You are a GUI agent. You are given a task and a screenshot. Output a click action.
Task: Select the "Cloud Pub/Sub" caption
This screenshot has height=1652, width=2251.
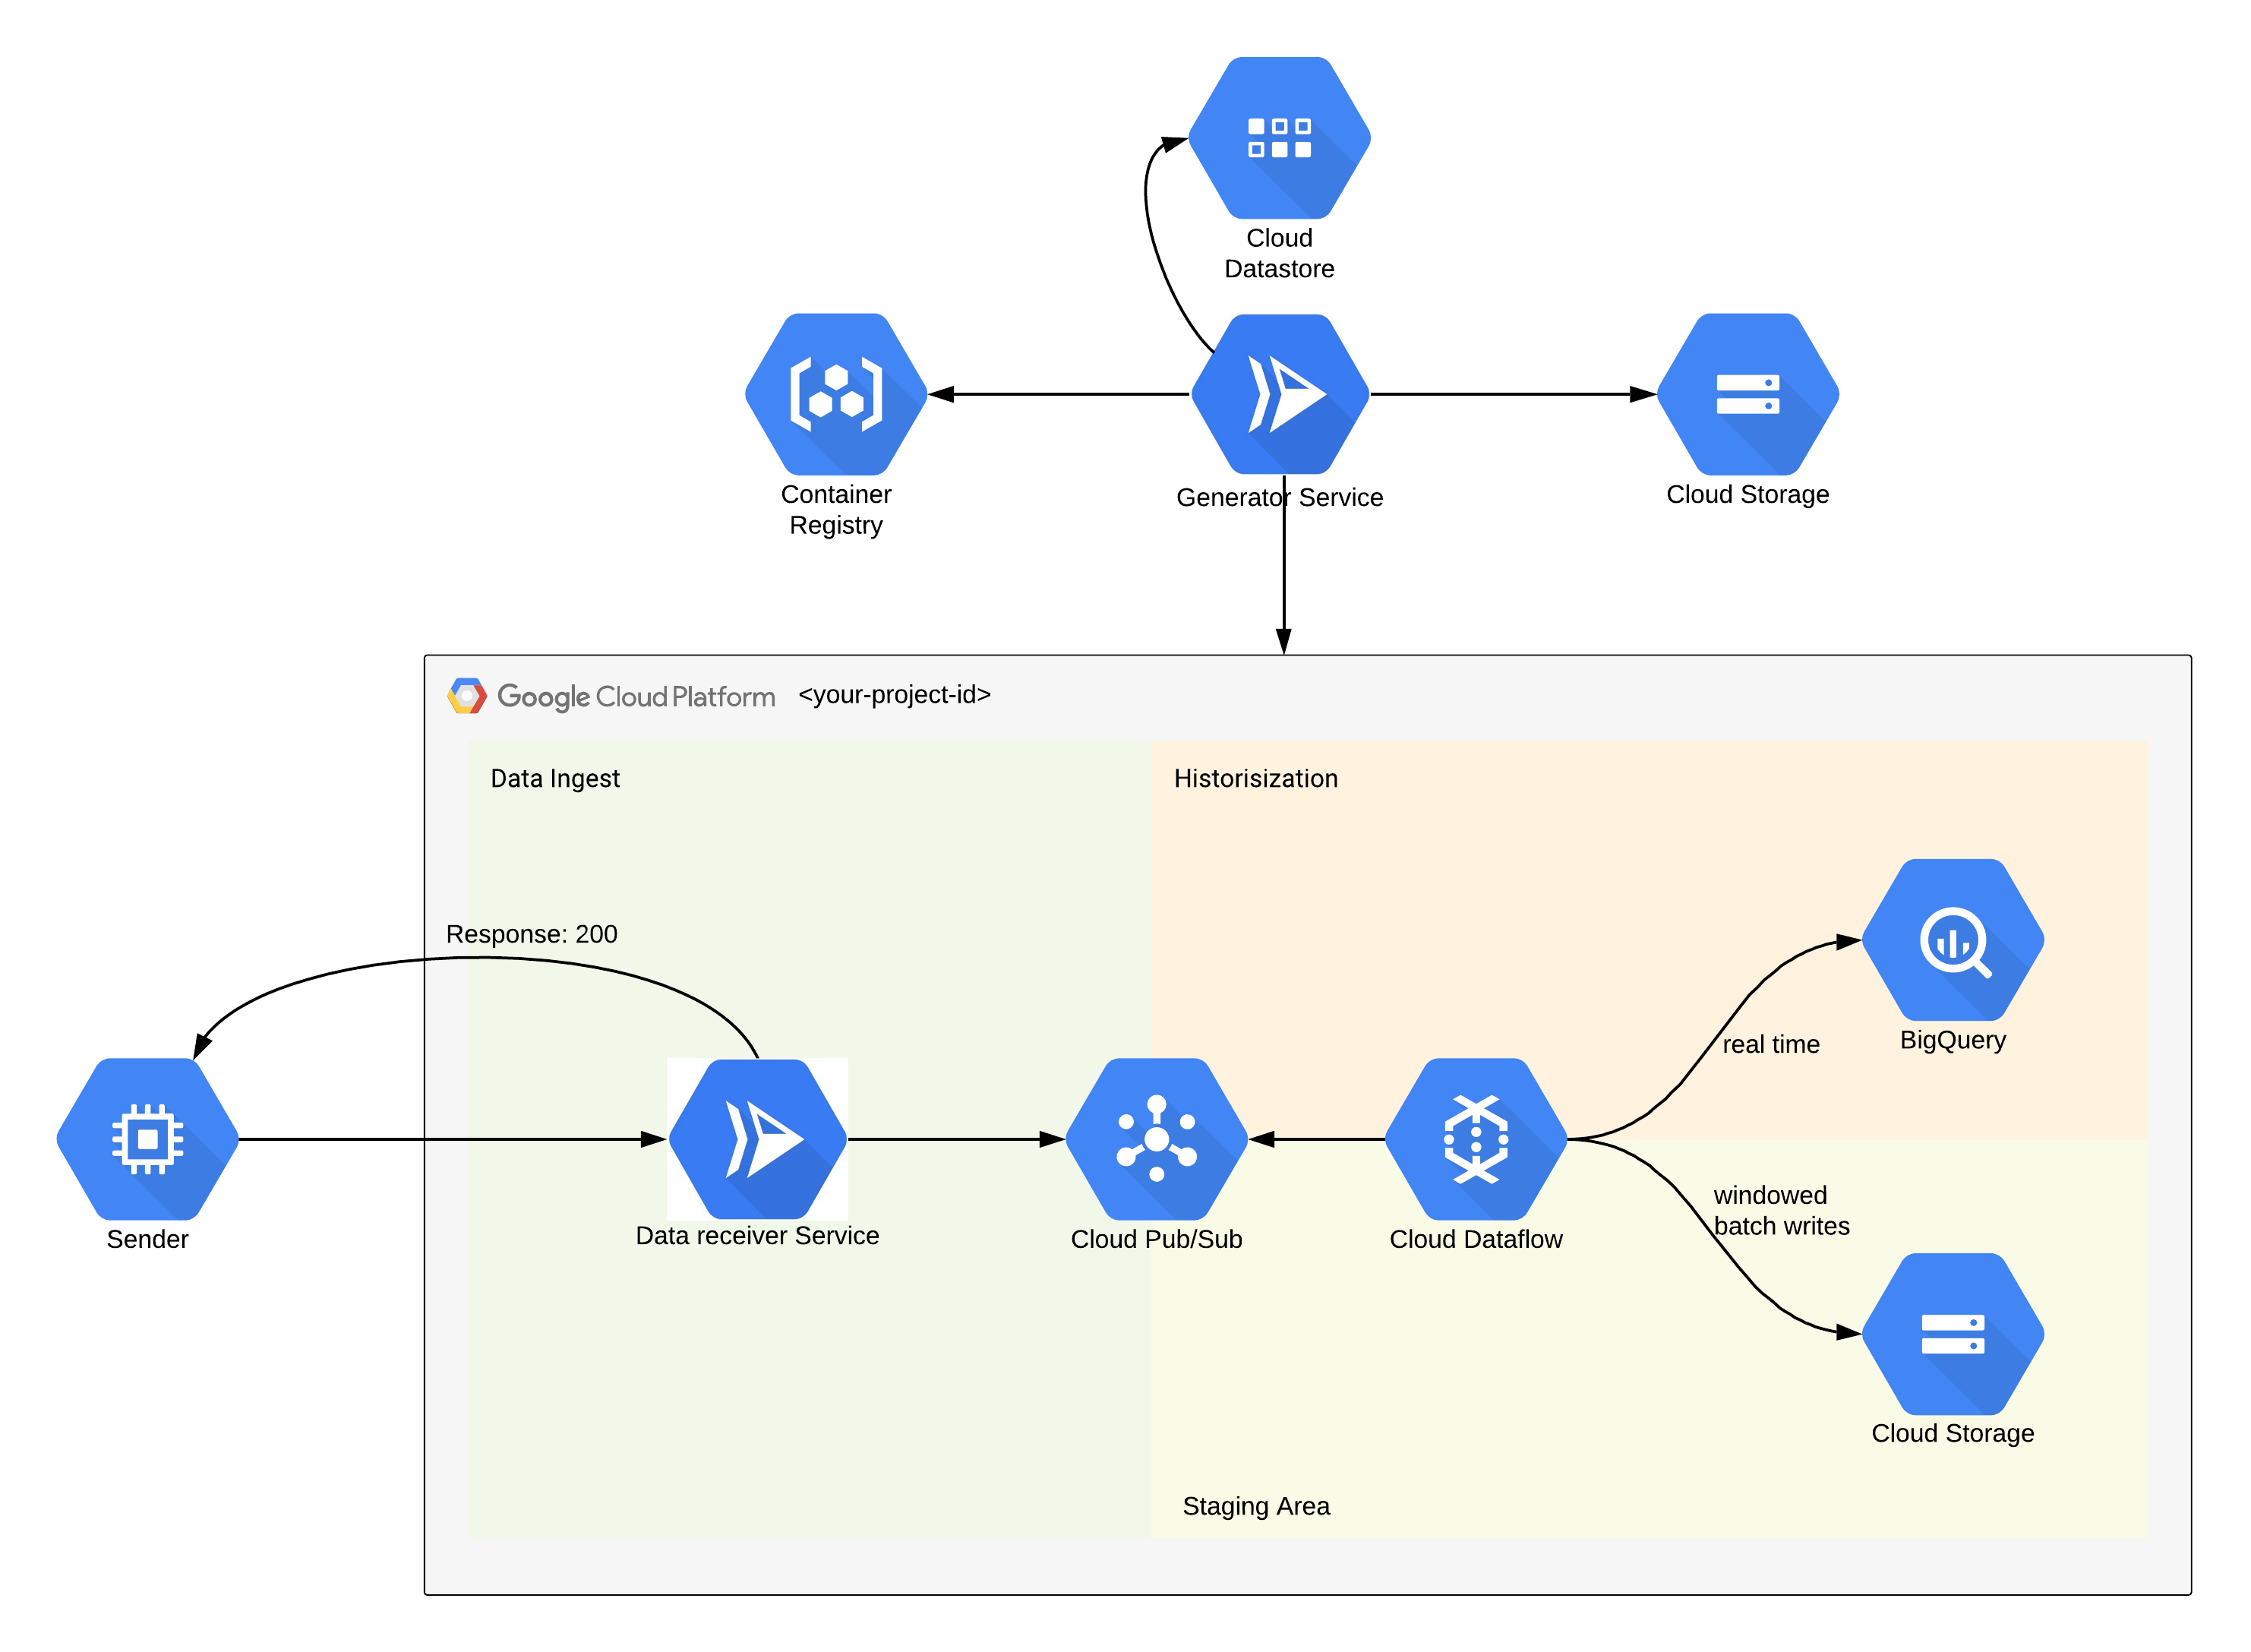[1157, 1239]
